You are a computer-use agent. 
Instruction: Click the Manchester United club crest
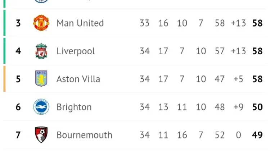pyautogui.click(x=41, y=23)
